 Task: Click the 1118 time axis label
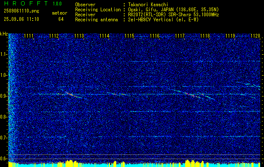pos(205,36)
